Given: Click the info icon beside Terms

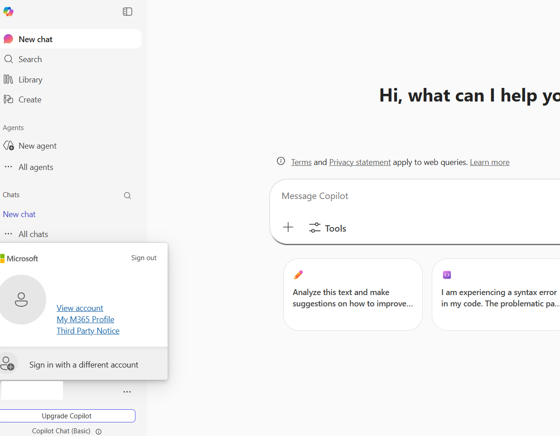Looking at the screenshot, I should coord(281,161).
